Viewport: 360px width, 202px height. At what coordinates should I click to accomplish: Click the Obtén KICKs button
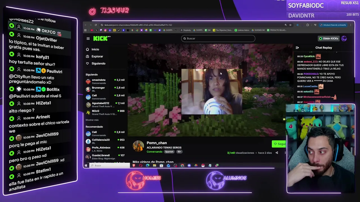click(328, 38)
